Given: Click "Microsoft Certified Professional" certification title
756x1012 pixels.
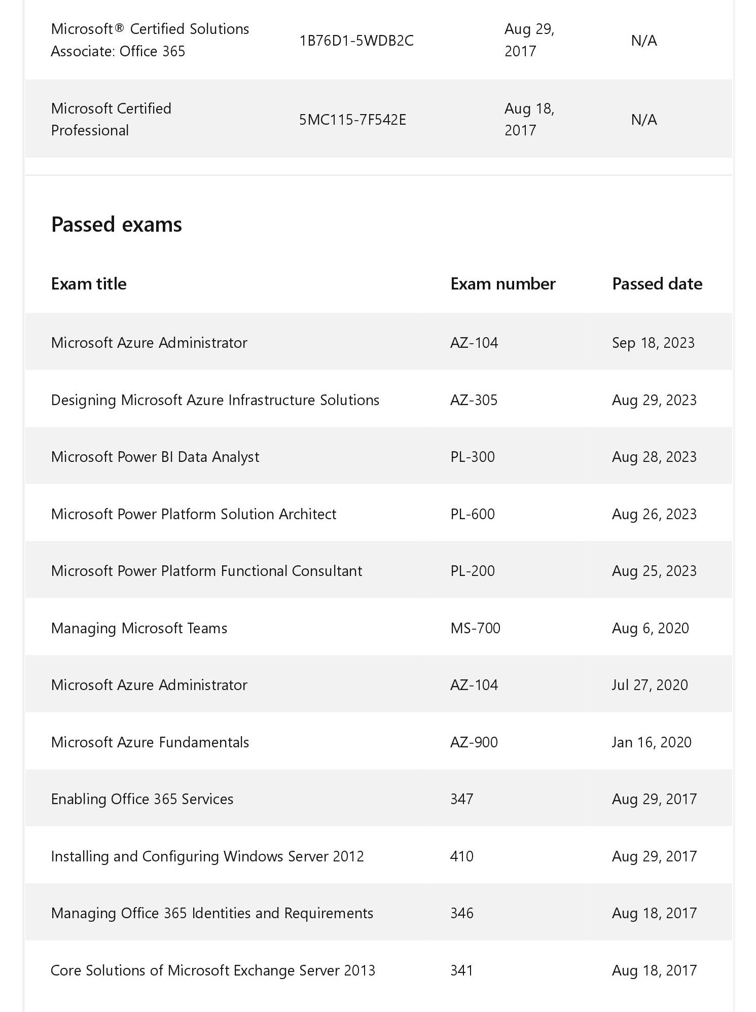Looking at the screenshot, I should coord(111,120).
